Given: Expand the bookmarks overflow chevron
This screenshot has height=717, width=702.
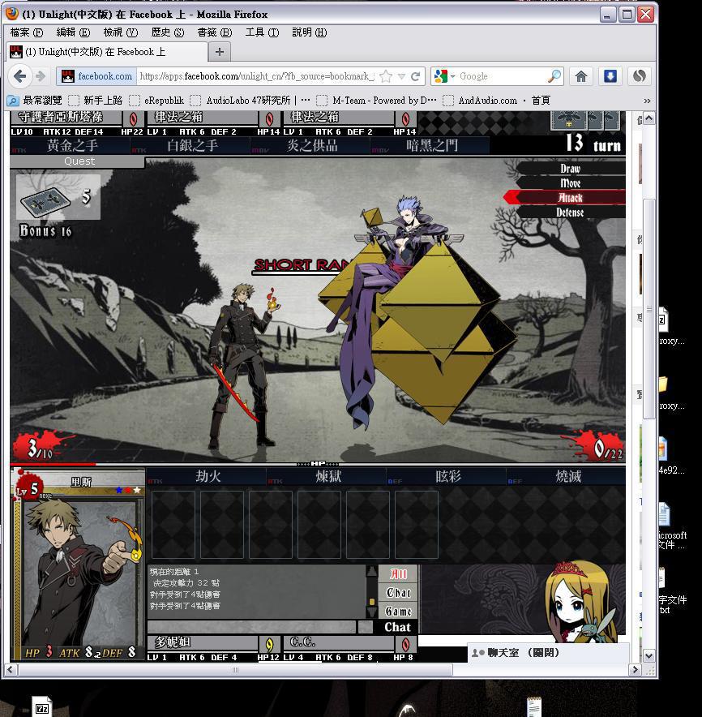Looking at the screenshot, I should 647,101.
